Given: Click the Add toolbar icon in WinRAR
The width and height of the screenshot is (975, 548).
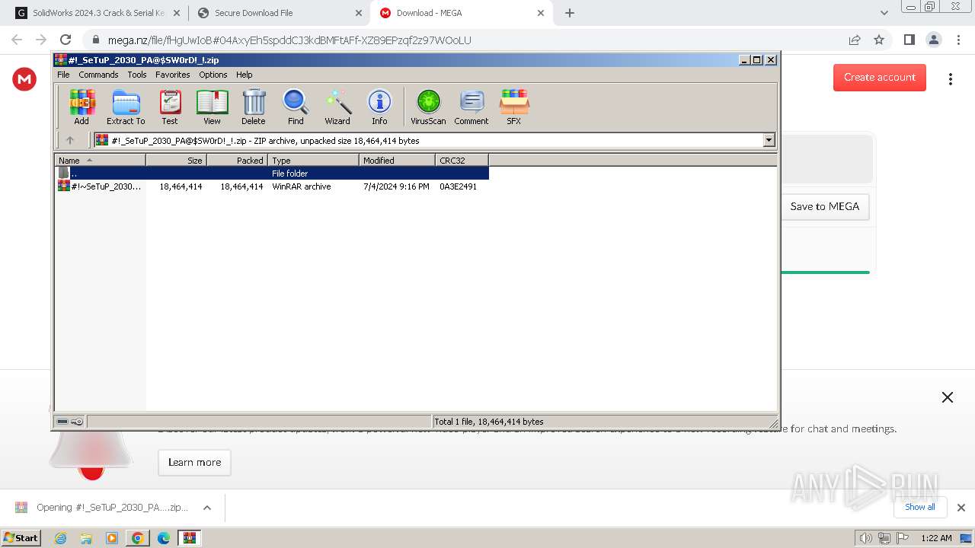Looking at the screenshot, I should 82,107.
